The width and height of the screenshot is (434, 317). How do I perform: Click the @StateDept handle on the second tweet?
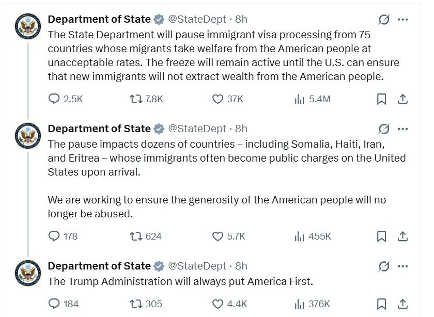pyautogui.click(x=197, y=129)
